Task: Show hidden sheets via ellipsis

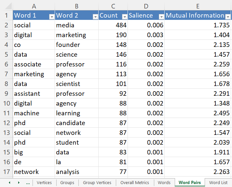Action: [28, 183]
